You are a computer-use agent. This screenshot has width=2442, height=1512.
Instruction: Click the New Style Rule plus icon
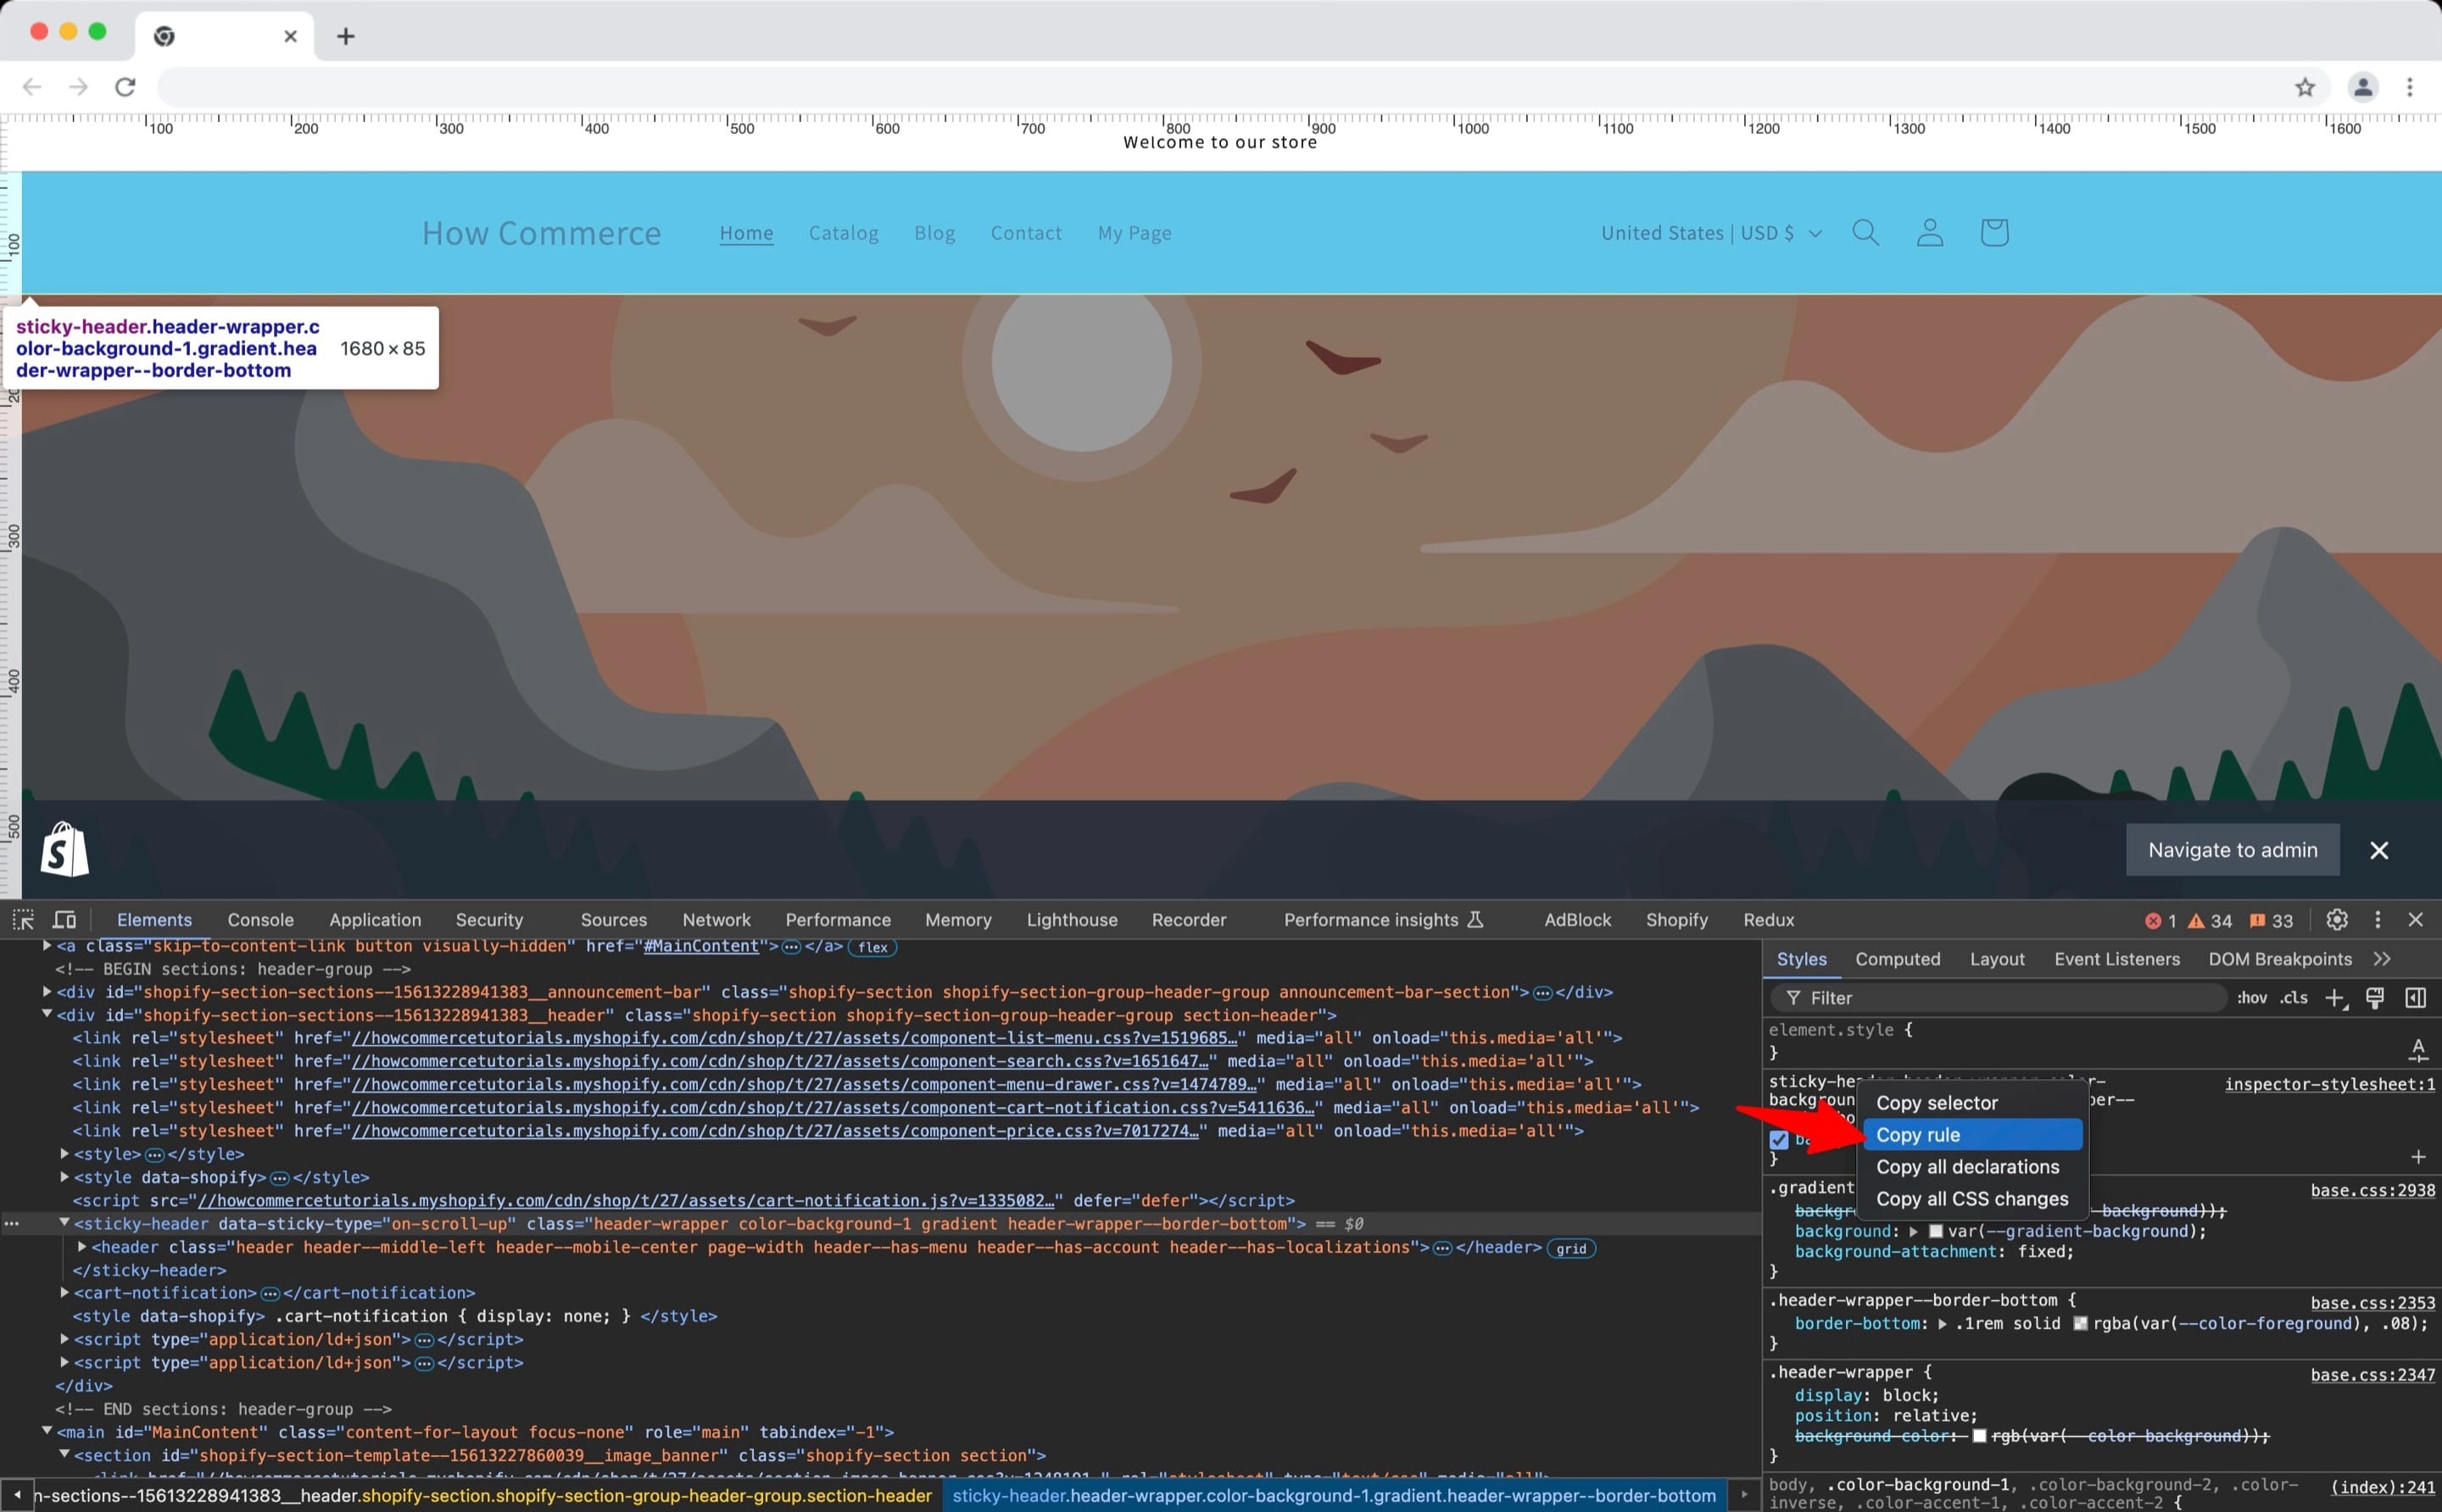(2335, 997)
